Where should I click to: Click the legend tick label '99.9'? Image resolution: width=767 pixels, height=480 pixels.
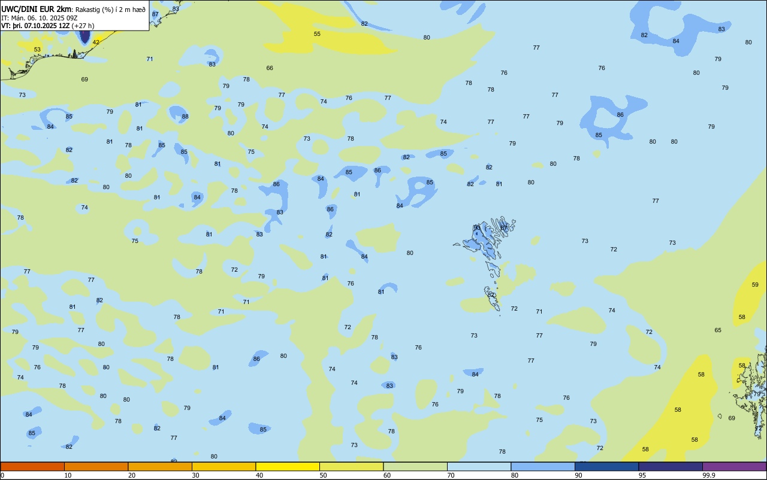(x=709, y=475)
